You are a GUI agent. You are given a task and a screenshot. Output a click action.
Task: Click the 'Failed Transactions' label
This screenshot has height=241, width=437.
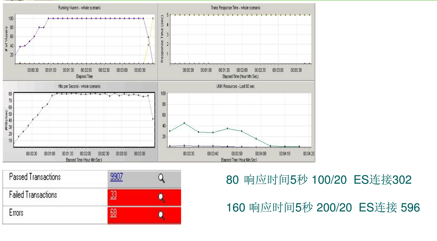33,195
